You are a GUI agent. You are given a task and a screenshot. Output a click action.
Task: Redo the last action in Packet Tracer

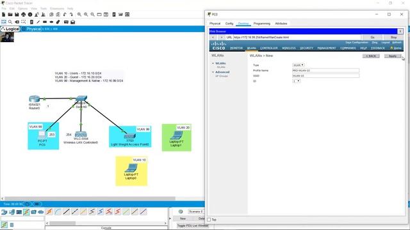click(x=71, y=15)
